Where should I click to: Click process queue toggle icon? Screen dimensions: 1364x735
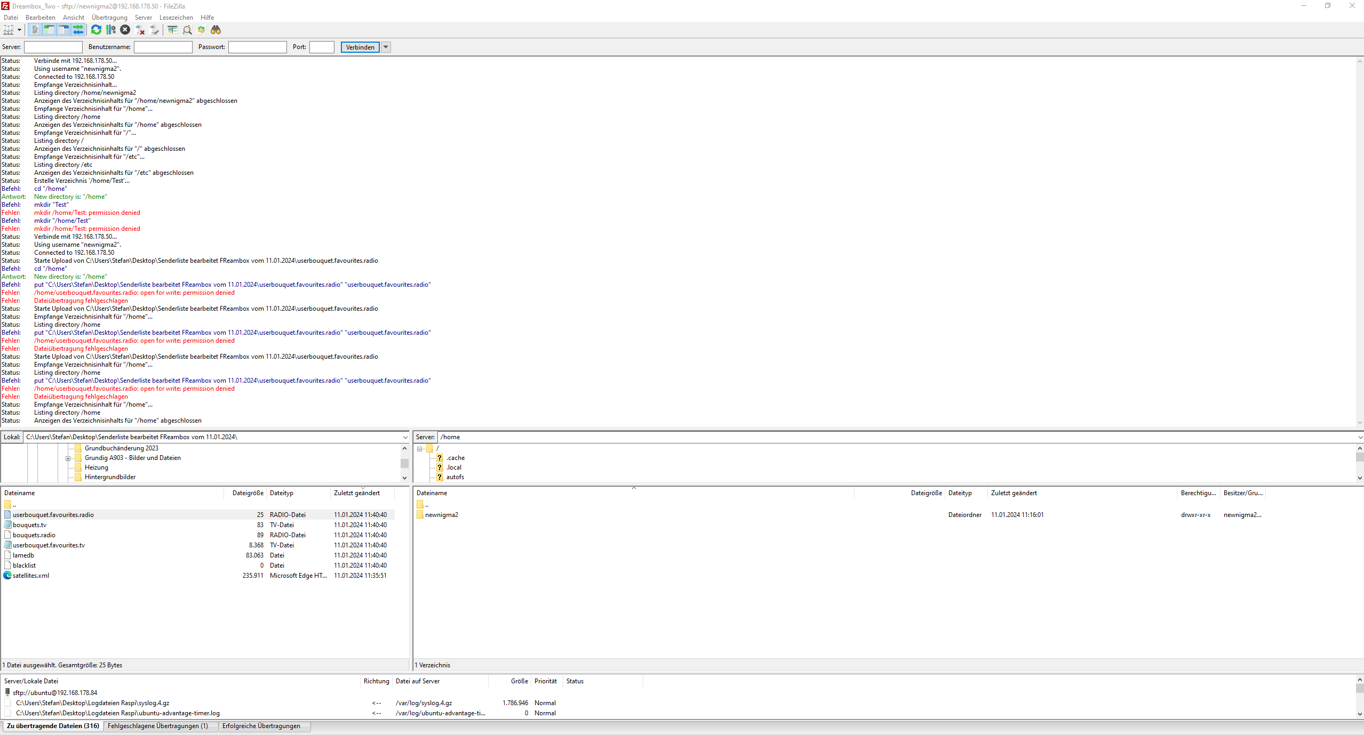[x=110, y=30]
